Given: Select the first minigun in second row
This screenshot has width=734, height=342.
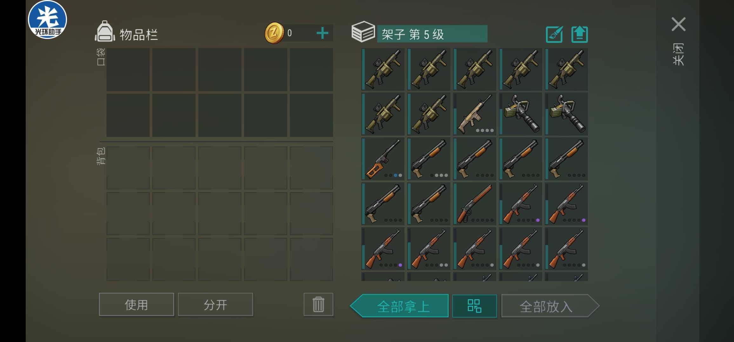Looking at the screenshot, I should click(520, 114).
